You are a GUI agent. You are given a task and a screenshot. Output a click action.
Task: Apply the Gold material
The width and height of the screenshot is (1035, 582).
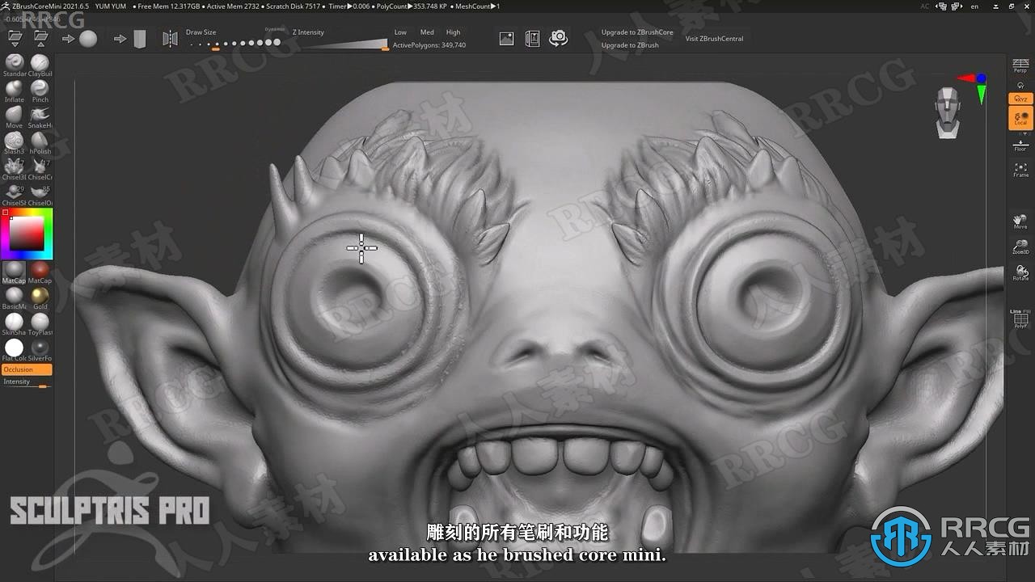point(40,298)
